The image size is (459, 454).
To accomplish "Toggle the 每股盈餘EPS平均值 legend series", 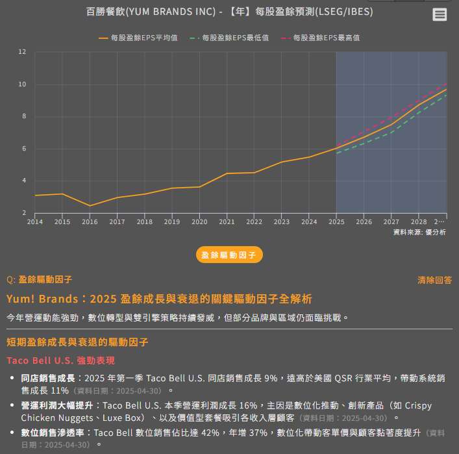I will 138,38.
